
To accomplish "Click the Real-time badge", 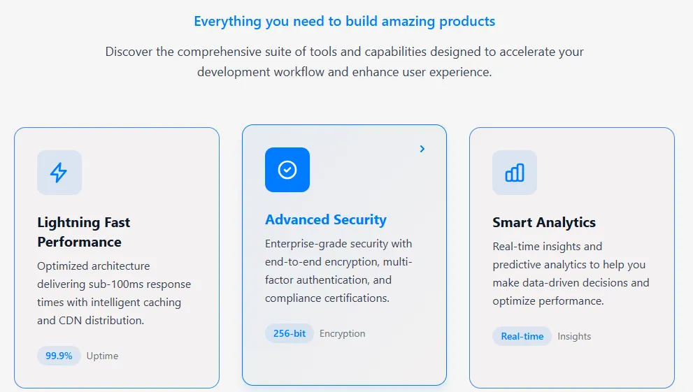I will click(522, 336).
